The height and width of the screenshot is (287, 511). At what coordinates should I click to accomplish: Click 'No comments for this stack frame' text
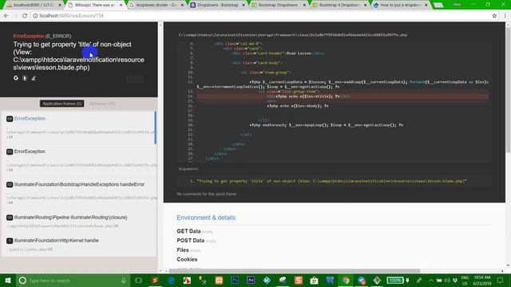207,194
